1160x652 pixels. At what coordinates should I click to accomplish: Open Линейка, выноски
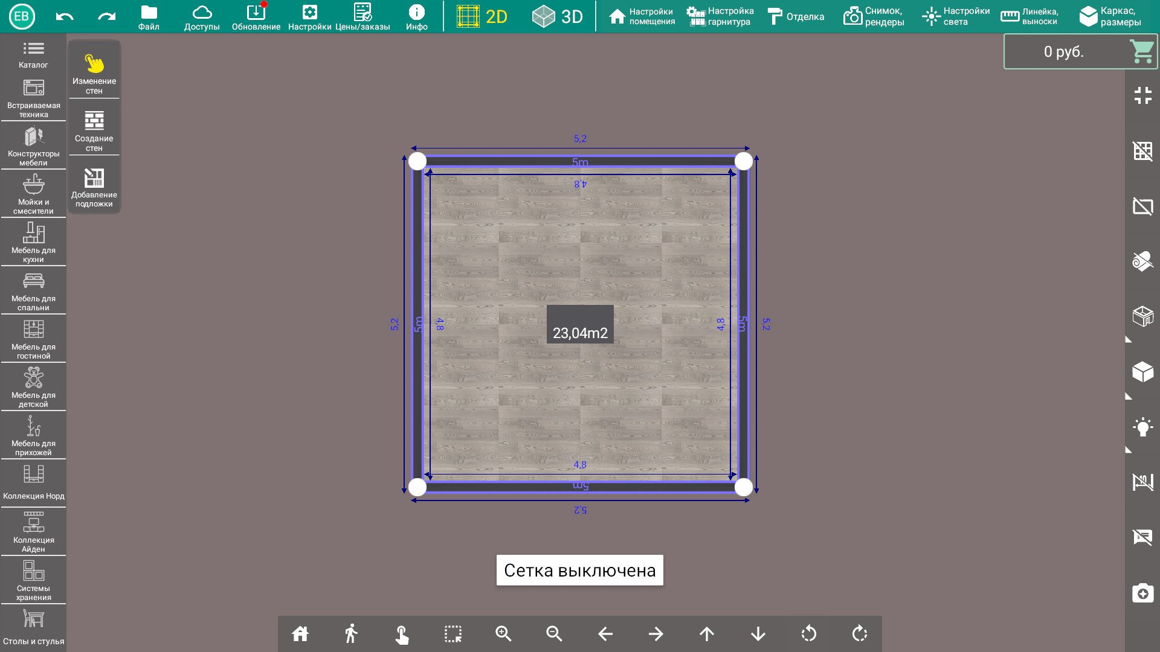[x=1029, y=16]
